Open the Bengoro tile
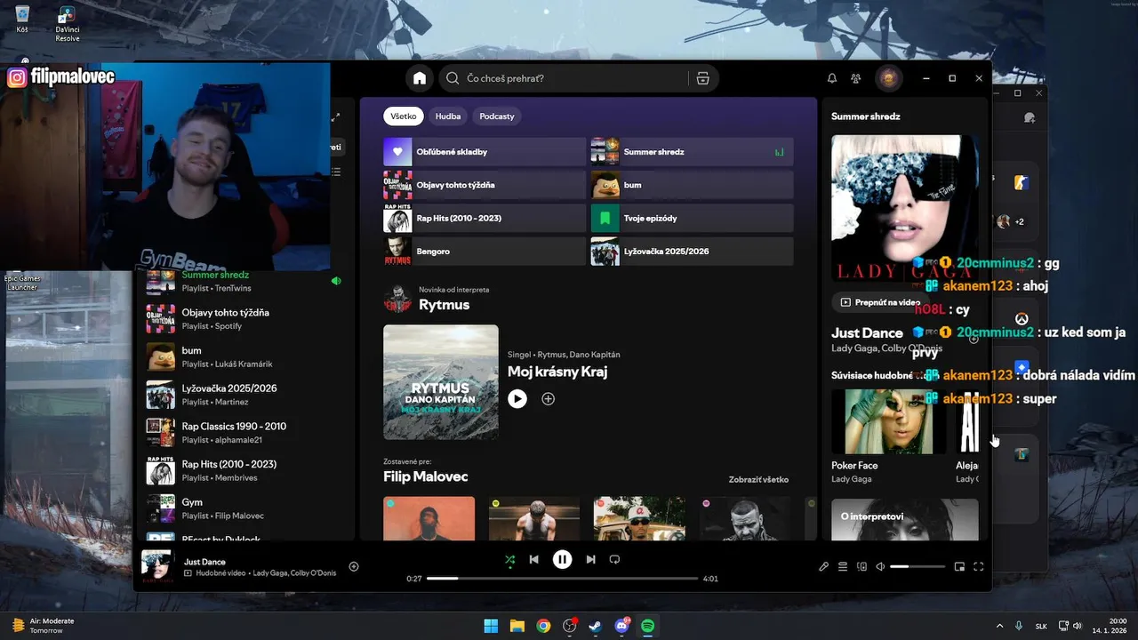 pos(485,251)
